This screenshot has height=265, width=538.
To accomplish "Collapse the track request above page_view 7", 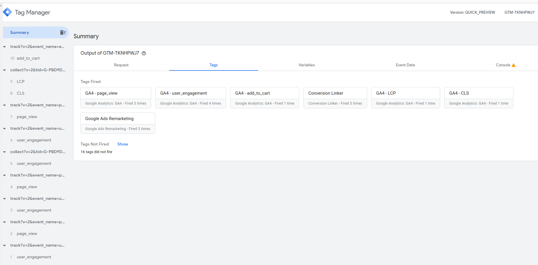I will pos(4,105).
